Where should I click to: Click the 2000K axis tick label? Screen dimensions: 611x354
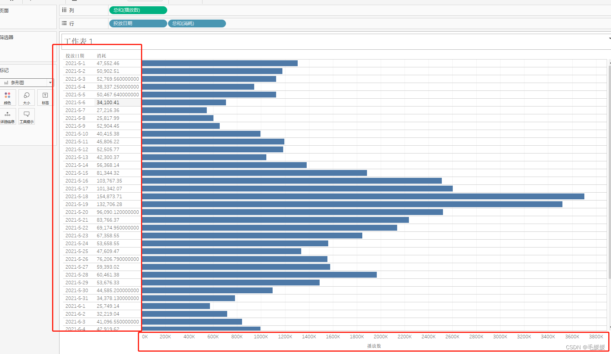click(381, 337)
